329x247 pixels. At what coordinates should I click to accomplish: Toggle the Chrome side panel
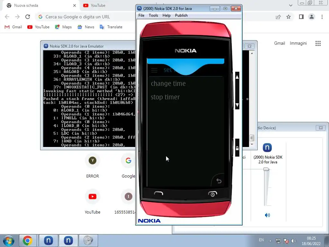(x=301, y=17)
